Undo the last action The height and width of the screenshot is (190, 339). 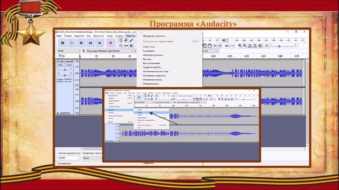[227, 46]
